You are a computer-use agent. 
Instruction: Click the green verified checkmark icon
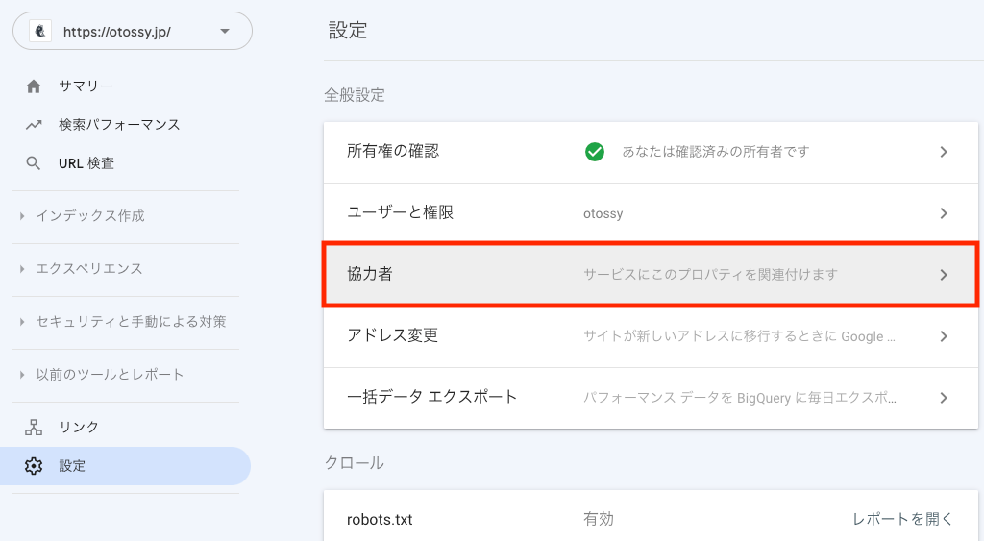point(595,152)
